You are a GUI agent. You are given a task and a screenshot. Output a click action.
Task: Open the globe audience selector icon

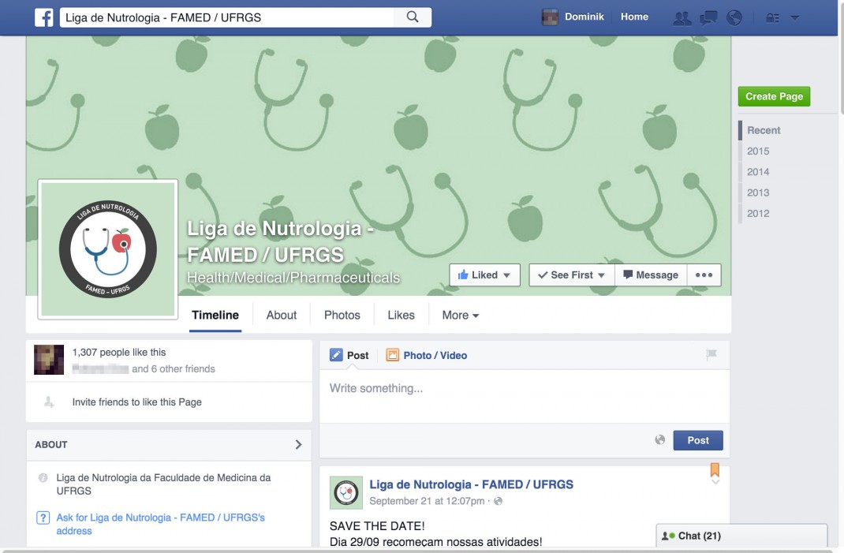660,440
